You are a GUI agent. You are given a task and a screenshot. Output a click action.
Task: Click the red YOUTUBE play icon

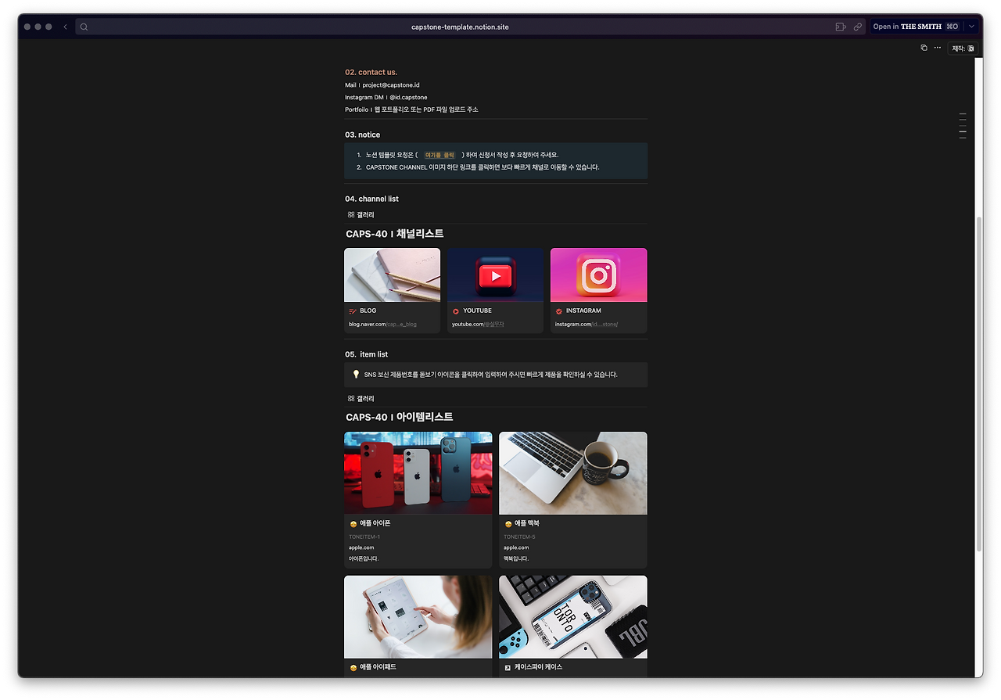coord(456,311)
